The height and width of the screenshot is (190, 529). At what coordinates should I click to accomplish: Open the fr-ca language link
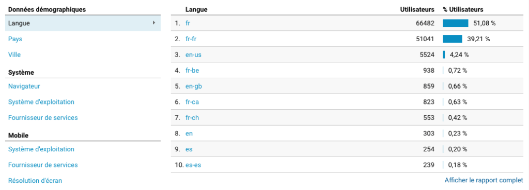[192, 102]
